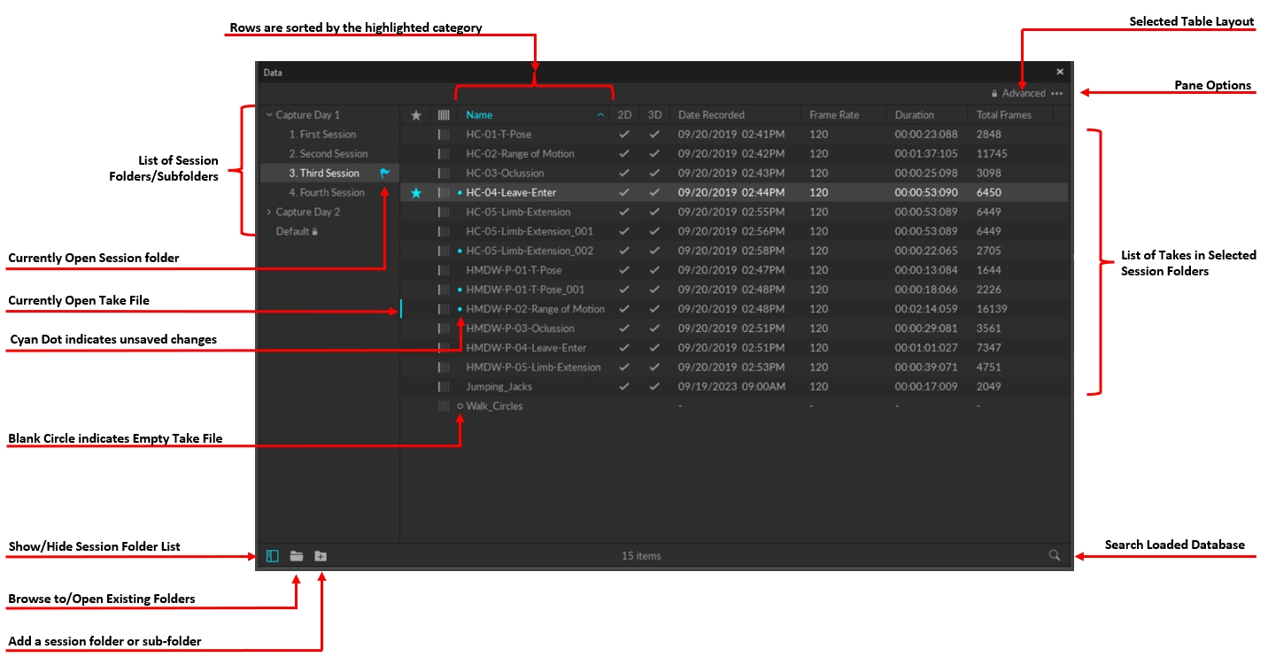This screenshot has width=1268, height=665.
Task: Click the flag icon beside Third Session
Action: pos(383,173)
